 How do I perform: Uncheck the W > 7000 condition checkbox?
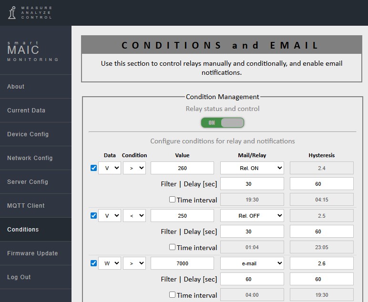pos(93,263)
